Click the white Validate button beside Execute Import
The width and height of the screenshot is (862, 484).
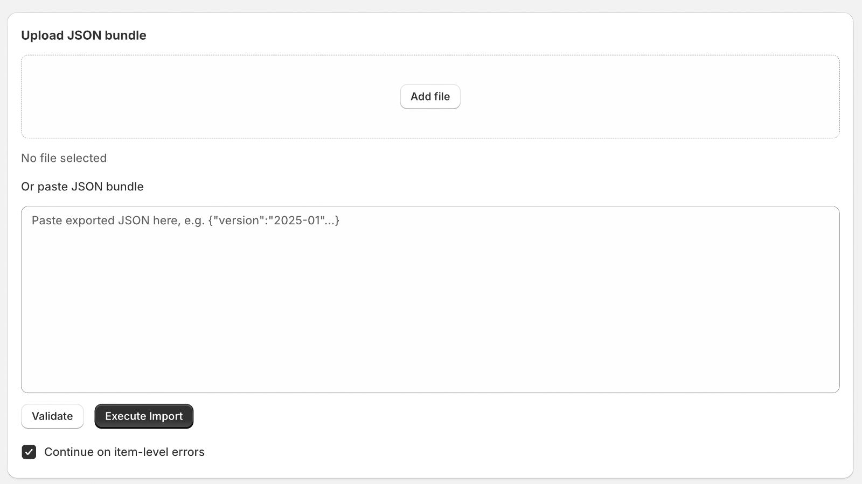click(52, 416)
